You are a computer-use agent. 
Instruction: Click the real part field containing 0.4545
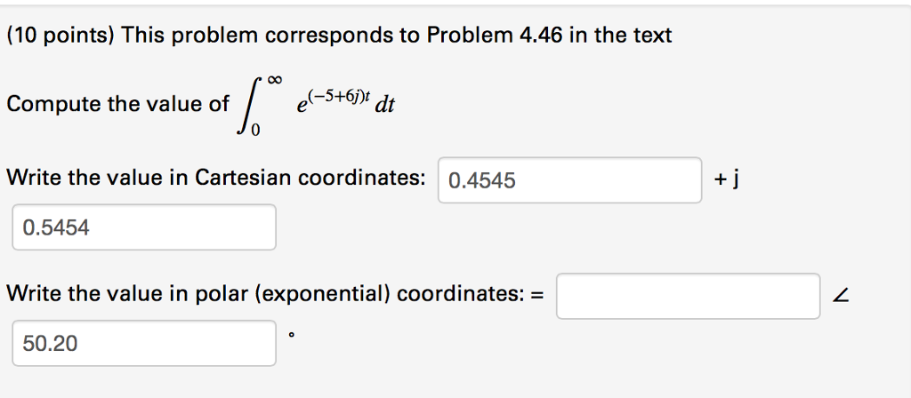click(x=569, y=180)
